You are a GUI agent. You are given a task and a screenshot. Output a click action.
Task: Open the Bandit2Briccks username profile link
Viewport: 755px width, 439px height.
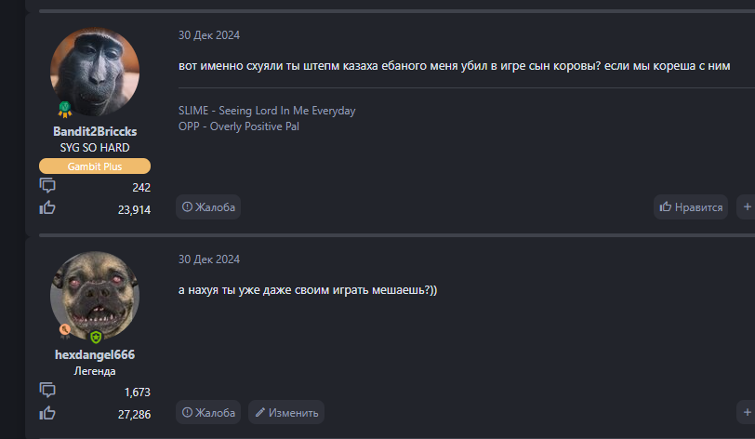coord(94,131)
